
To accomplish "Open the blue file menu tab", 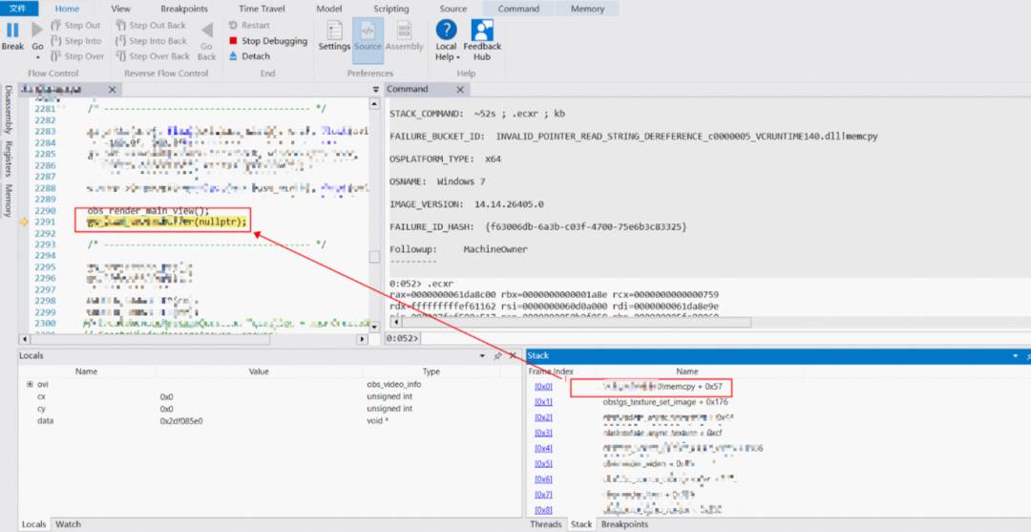I will click(18, 9).
